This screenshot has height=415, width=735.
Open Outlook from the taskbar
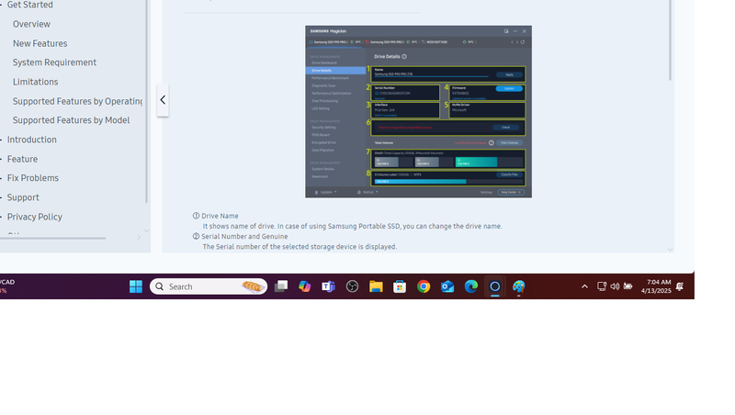tap(447, 286)
